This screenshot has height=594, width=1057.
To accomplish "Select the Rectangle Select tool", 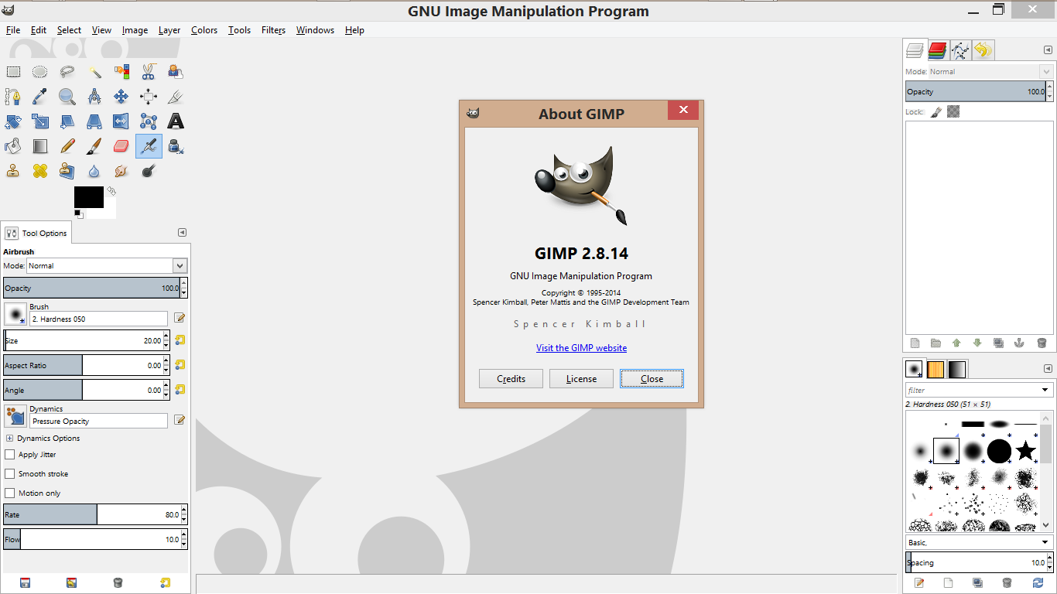I will pyautogui.click(x=13, y=72).
